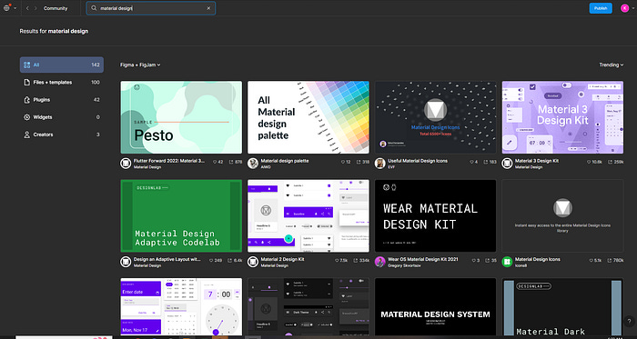Click the plugin icon in the sidebar

point(26,100)
